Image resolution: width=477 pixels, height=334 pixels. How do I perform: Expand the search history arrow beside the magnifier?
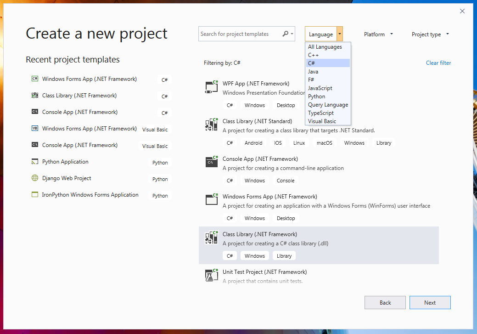pyautogui.click(x=292, y=34)
